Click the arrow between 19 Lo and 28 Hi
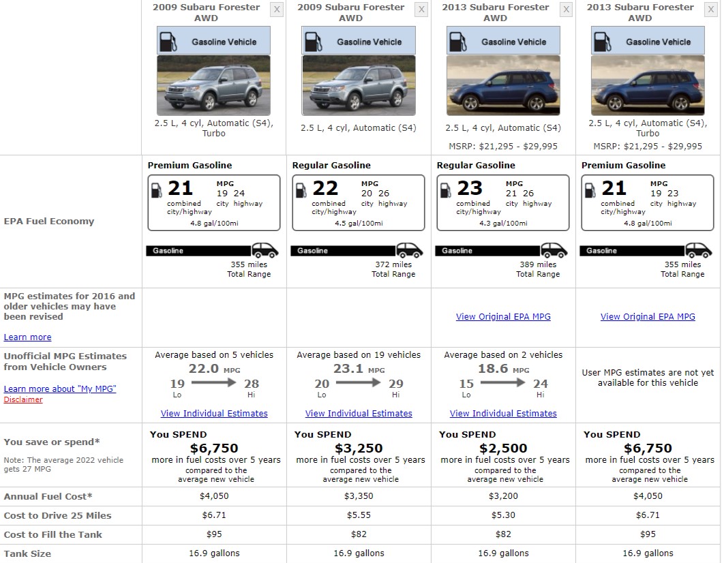The width and height of the screenshot is (722, 563). [213, 382]
